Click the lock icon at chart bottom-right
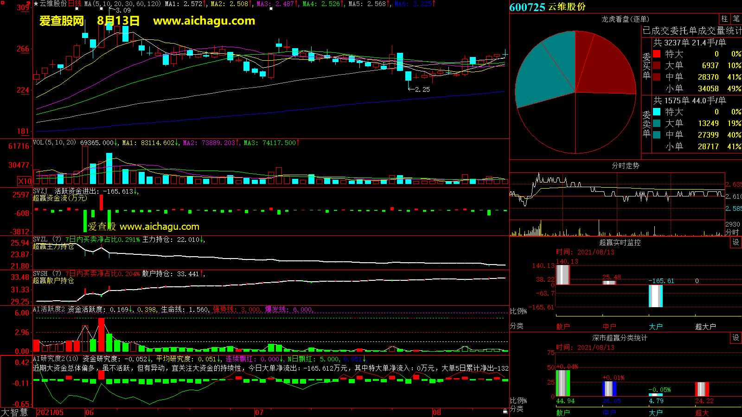Viewport: 742px width, 417px height. pyautogui.click(x=505, y=411)
